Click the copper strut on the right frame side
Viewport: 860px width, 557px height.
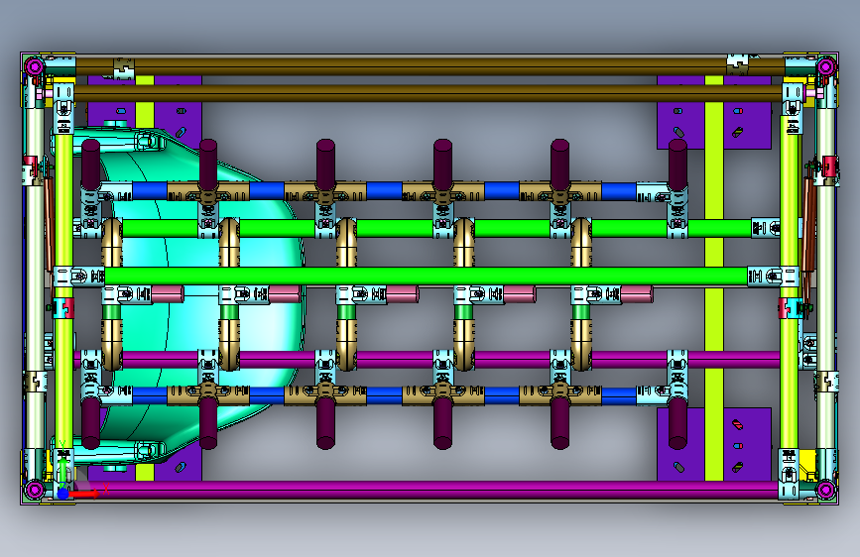pos(808,225)
